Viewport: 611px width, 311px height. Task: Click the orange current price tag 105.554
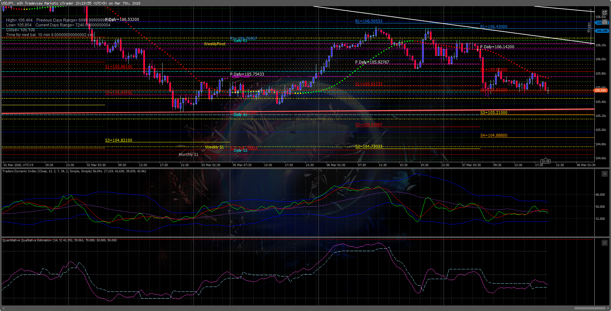coord(601,90)
